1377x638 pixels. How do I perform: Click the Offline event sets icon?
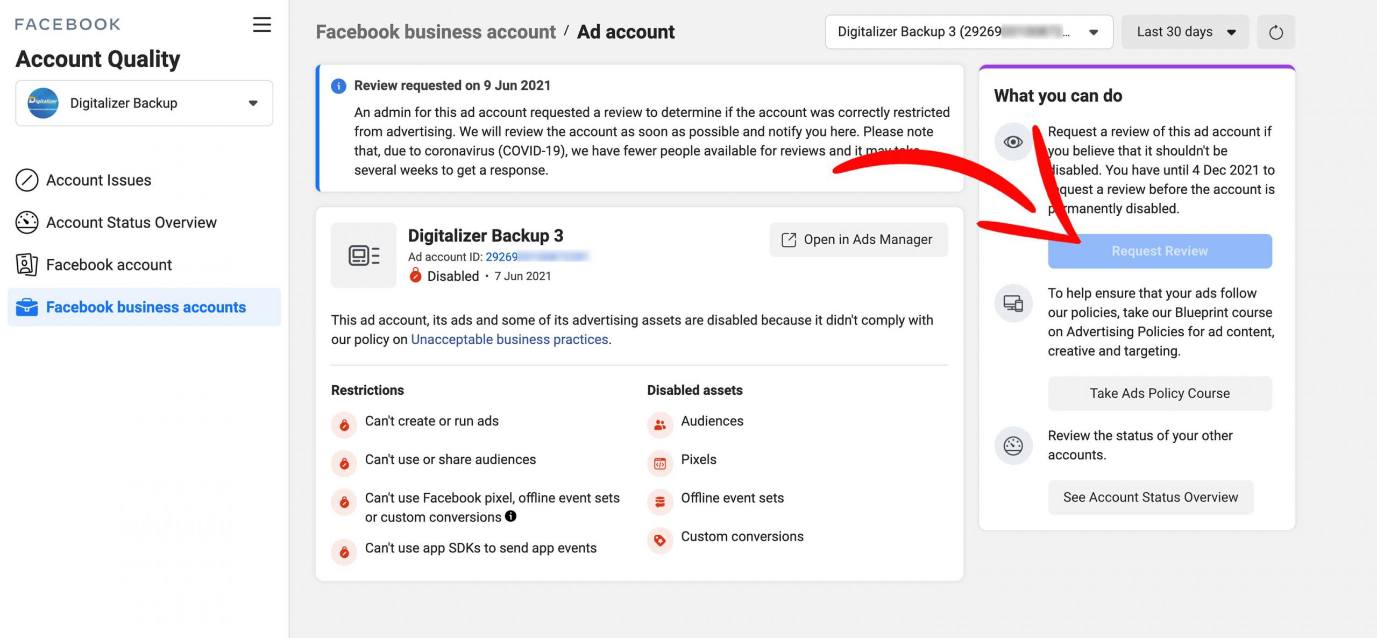(x=659, y=502)
